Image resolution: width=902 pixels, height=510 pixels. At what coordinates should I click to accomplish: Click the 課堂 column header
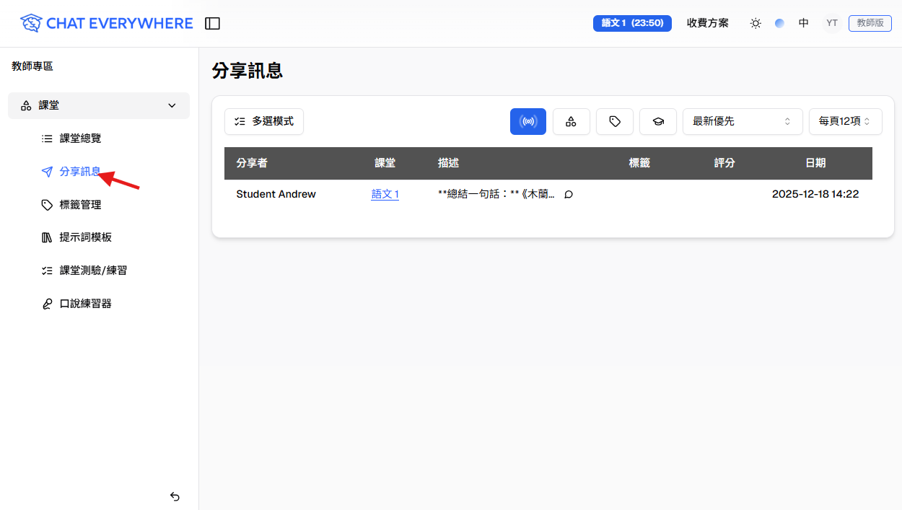coord(385,163)
